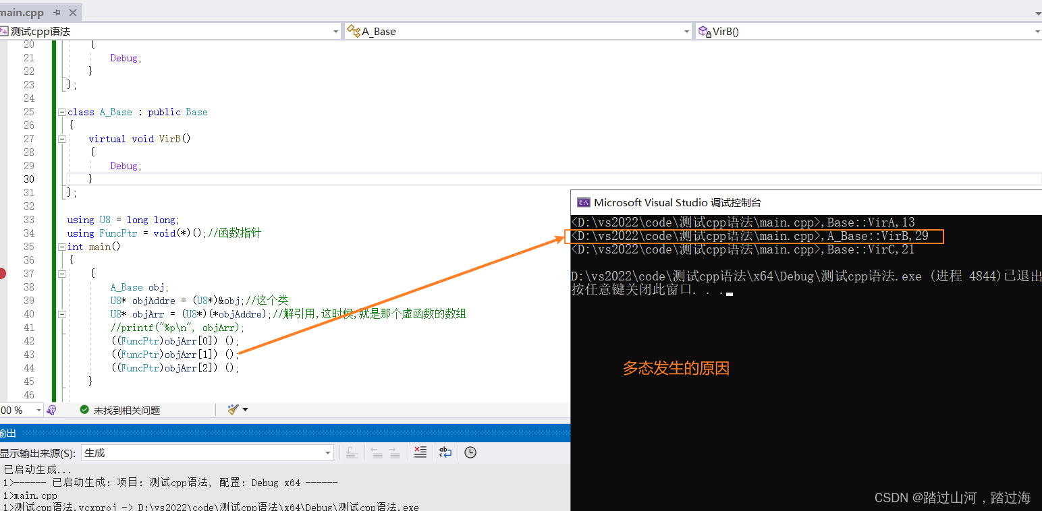This screenshot has height=511, width=1042.
Task: Click the objArr[0] function call line
Action: tap(175, 341)
